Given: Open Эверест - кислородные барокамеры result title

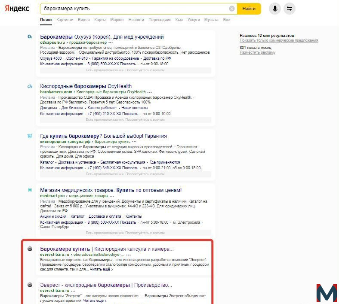Looking at the screenshot, I should point(106,285).
